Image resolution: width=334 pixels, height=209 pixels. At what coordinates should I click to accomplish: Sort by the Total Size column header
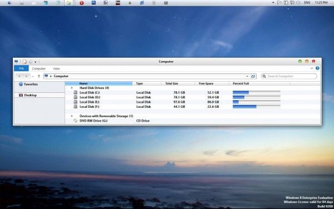click(178, 83)
